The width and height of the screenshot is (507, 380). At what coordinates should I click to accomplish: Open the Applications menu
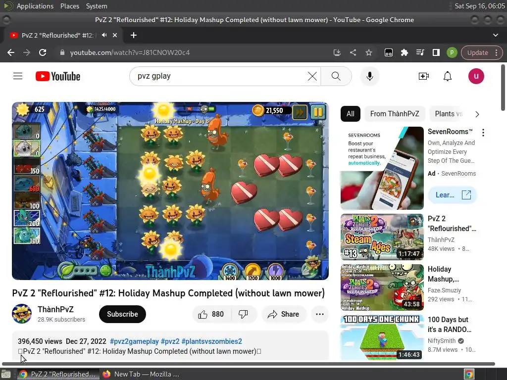coord(35,6)
